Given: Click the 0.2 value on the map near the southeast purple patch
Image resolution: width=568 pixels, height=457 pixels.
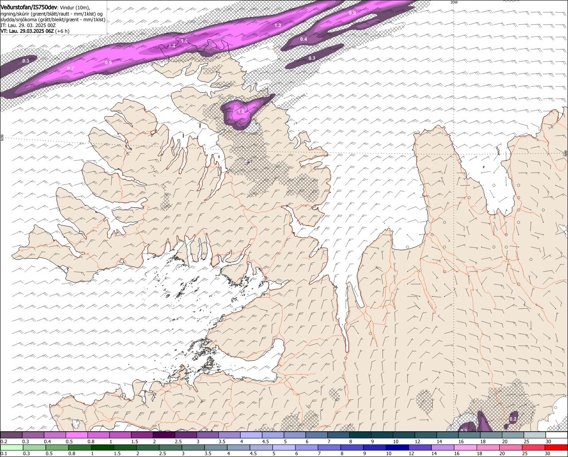Looking at the screenshot, I should tap(513, 419).
